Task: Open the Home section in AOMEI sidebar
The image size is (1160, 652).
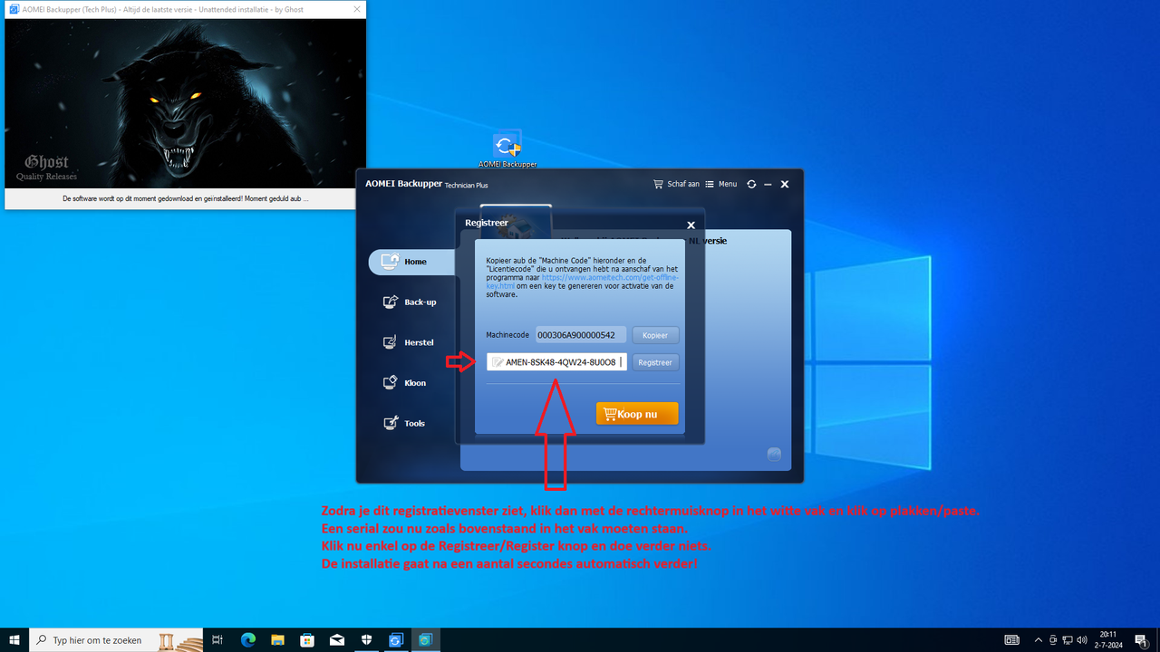Action: click(x=411, y=262)
